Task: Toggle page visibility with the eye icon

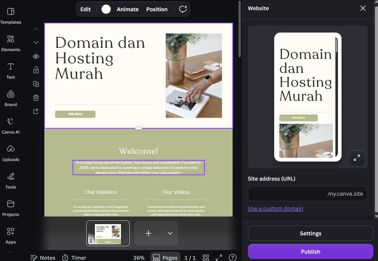Action: click(36, 56)
